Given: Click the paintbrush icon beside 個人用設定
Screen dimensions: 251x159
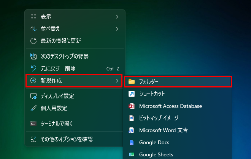Looking at the screenshot, I should [33, 108].
